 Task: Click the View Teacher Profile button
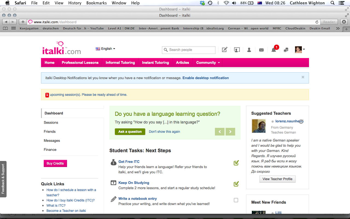(x=278, y=179)
